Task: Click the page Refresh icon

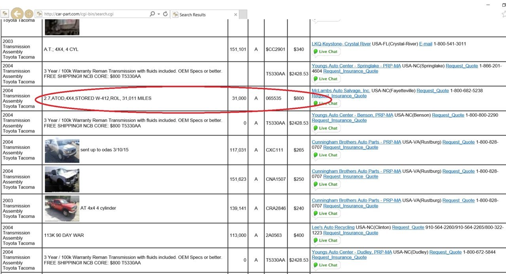Action: tap(166, 14)
